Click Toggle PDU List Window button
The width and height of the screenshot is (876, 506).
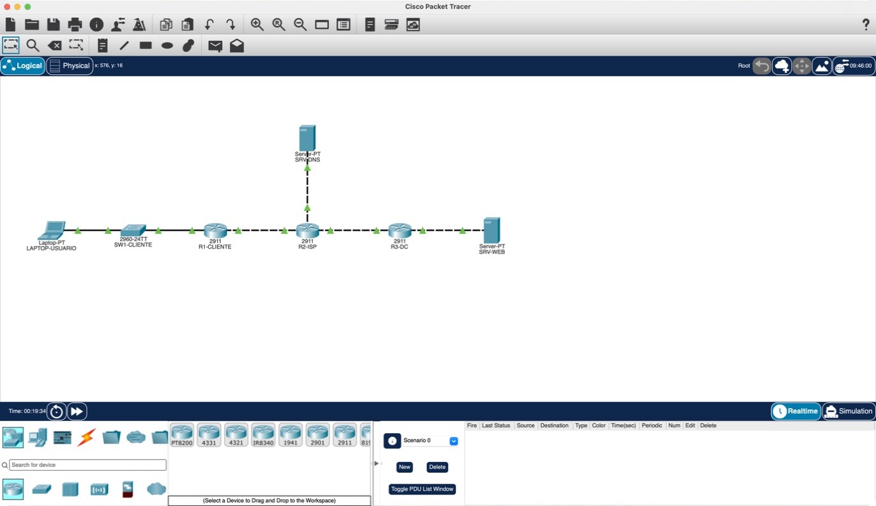pos(423,489)
